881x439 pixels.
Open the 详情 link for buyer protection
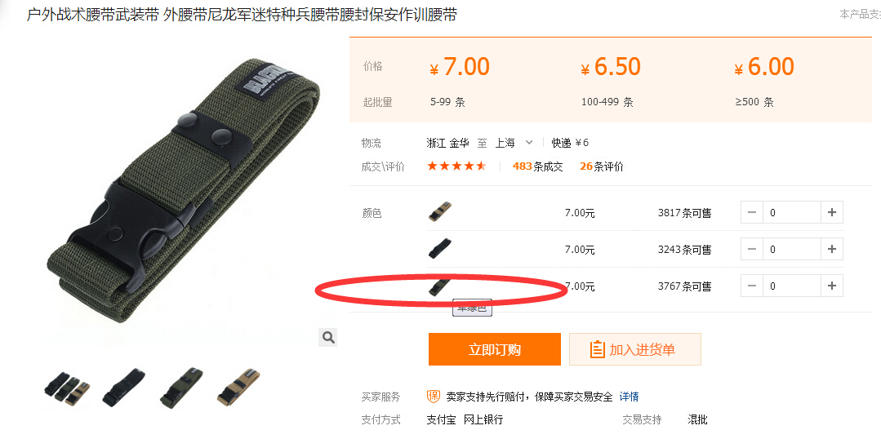[629, 397]
